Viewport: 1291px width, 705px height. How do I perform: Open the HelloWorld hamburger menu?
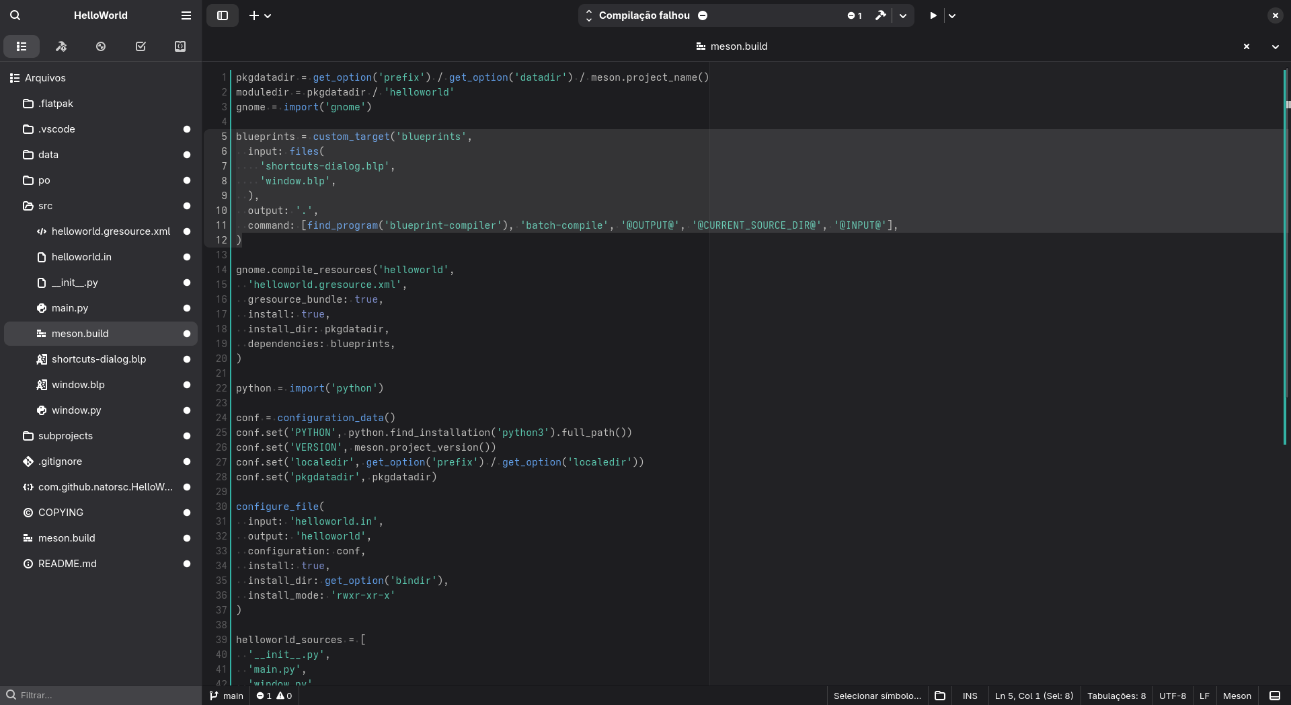pyautogui.click(x=186, y=15)
